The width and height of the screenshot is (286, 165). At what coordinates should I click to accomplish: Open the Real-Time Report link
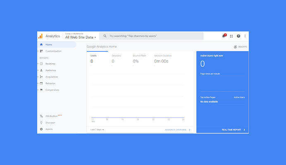(x=231, y=130)
